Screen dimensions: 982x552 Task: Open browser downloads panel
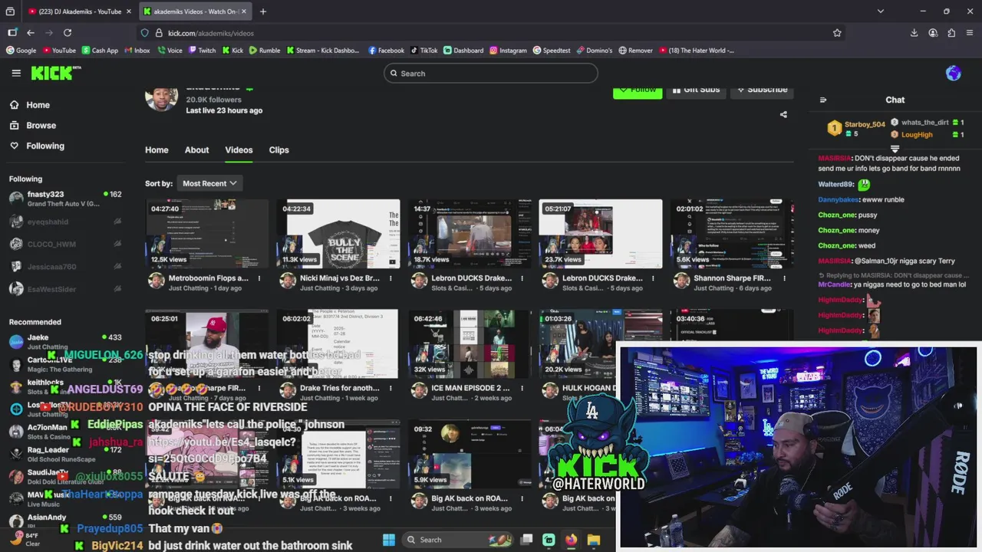tap(914, 33)
